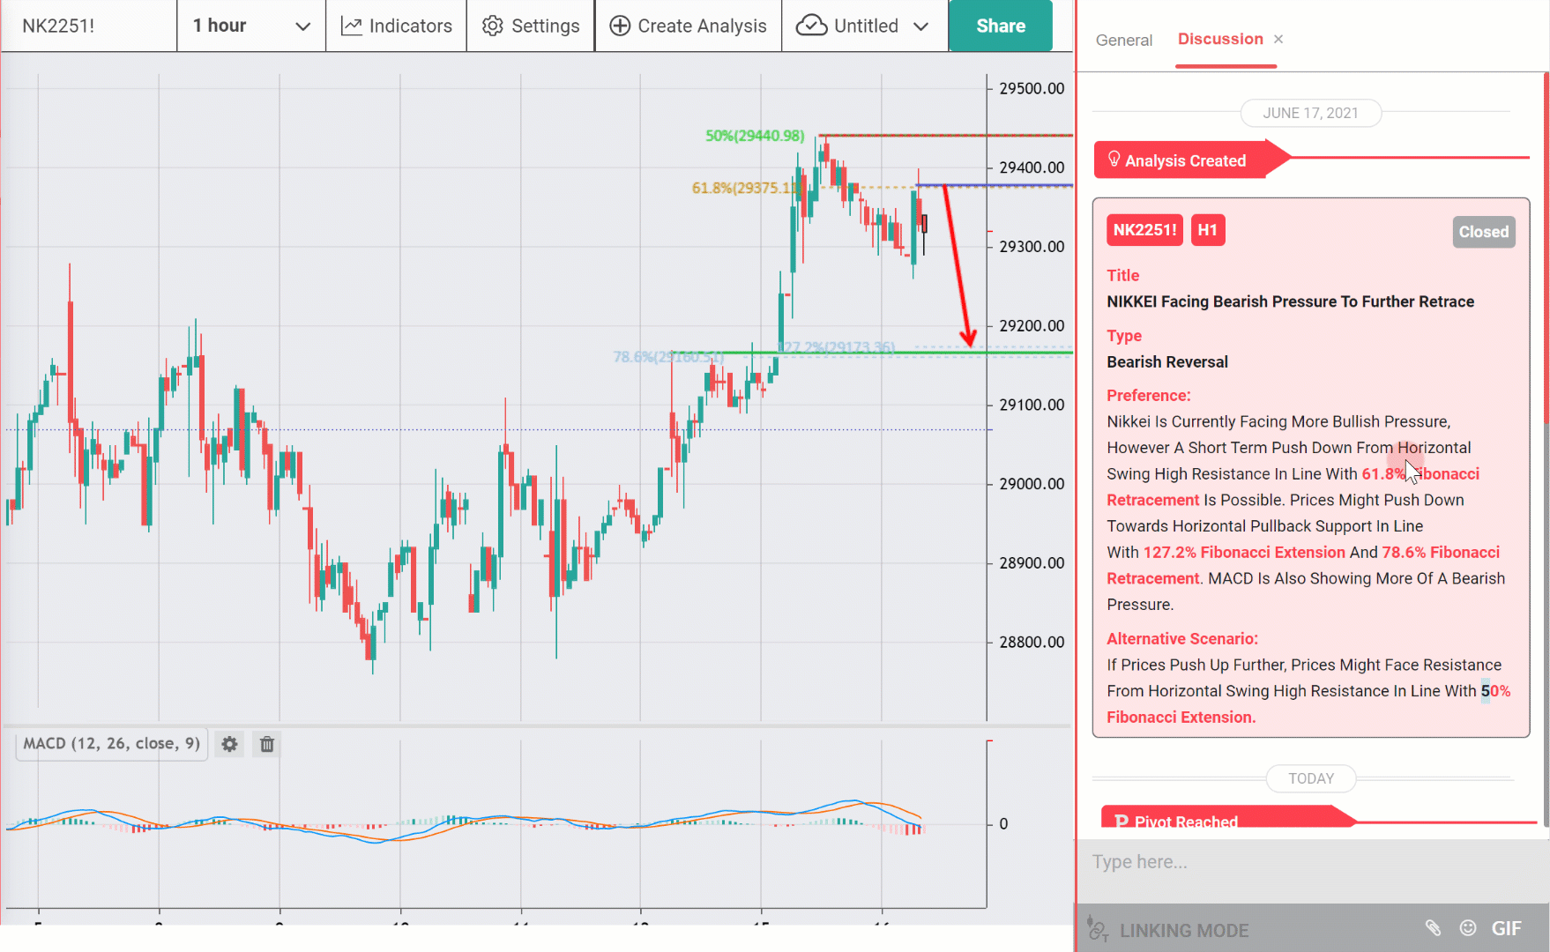Screen dimensions: 1550x952
Task: Click the JUNE 17, 2021 date marker
Action: (x=1310, y=113)
